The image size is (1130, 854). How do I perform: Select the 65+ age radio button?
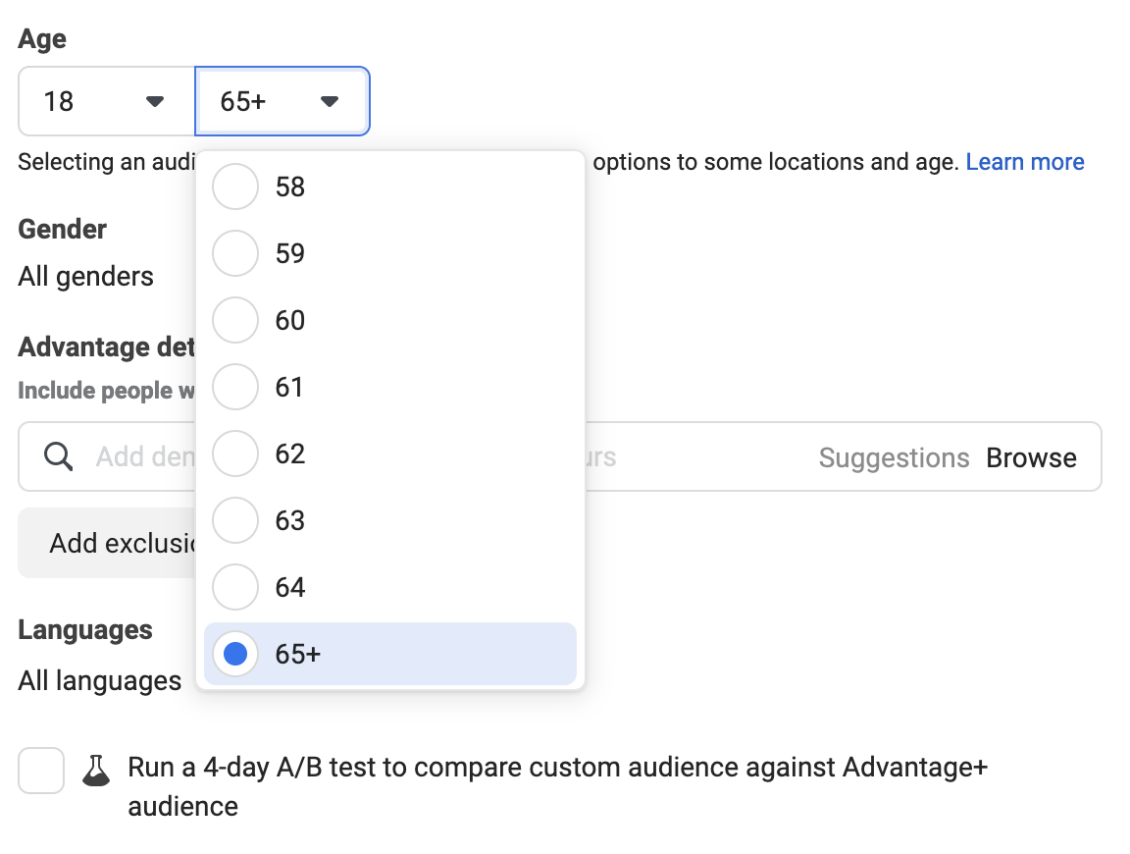click(234, 653)
